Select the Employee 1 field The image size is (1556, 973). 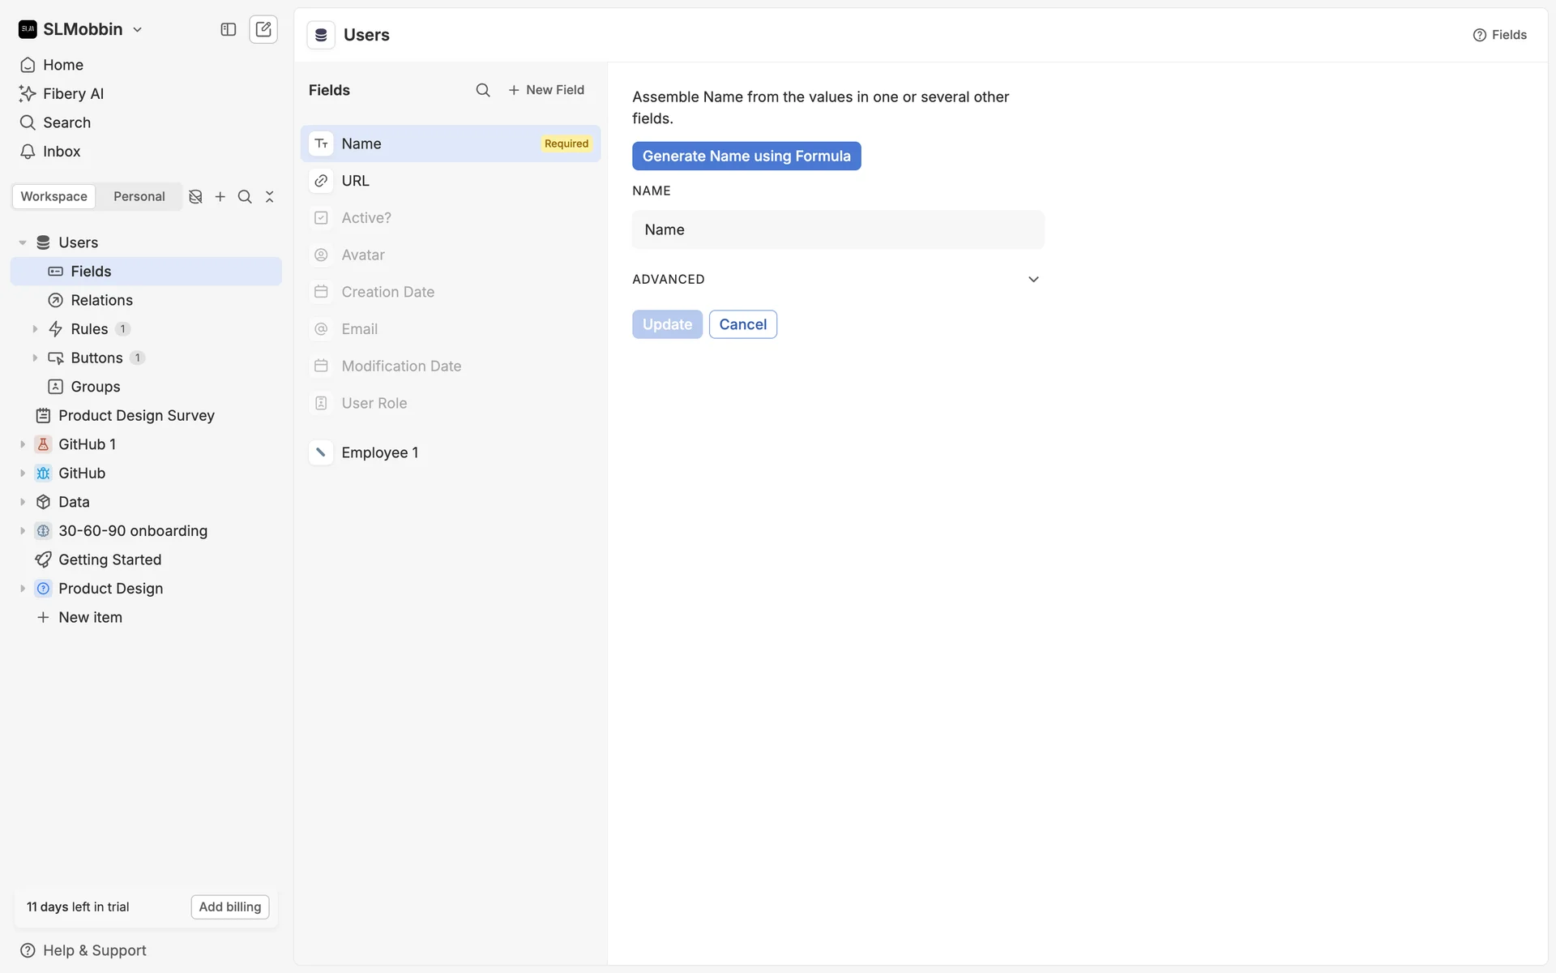coord(379,453)
